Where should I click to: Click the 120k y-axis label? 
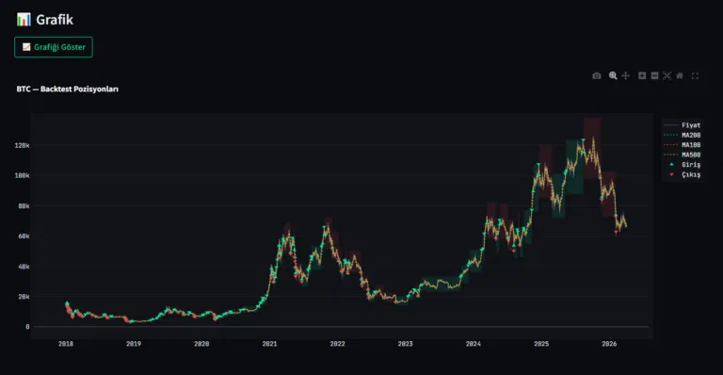pos(22,145)
